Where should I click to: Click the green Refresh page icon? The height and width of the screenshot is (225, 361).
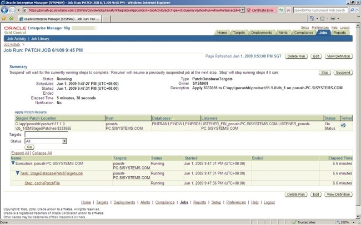(x=281, y=10)
